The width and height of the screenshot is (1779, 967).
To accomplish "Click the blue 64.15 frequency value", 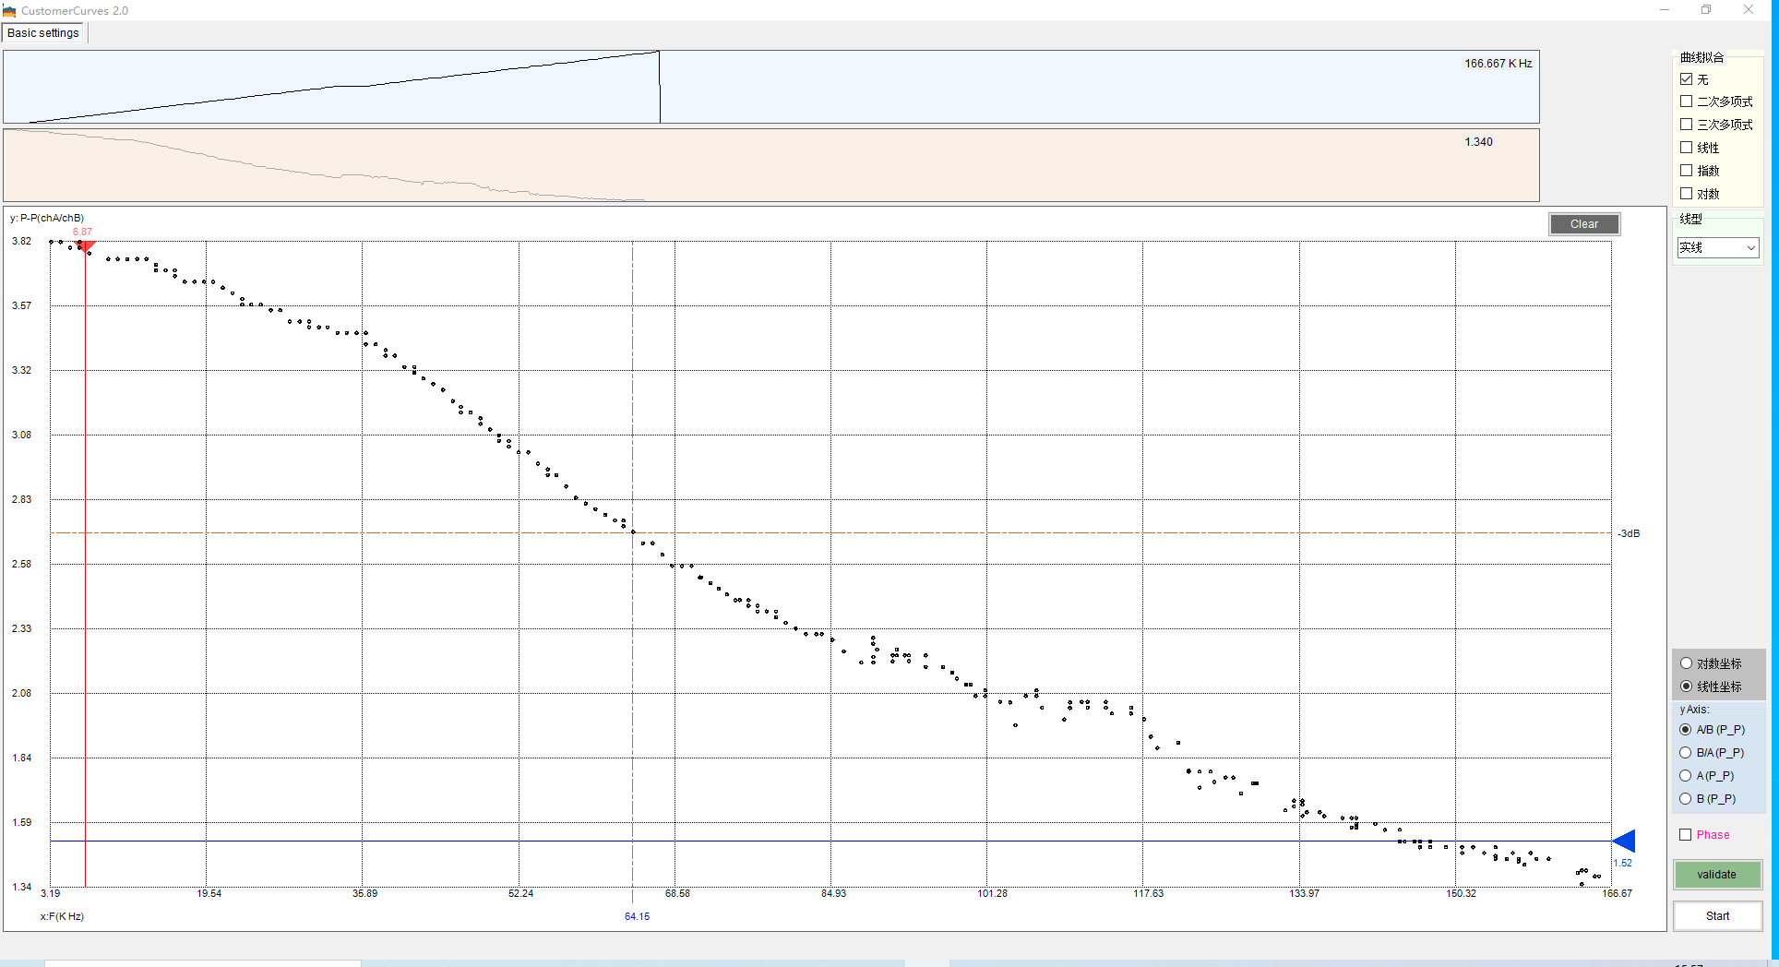I will [637, 916].
